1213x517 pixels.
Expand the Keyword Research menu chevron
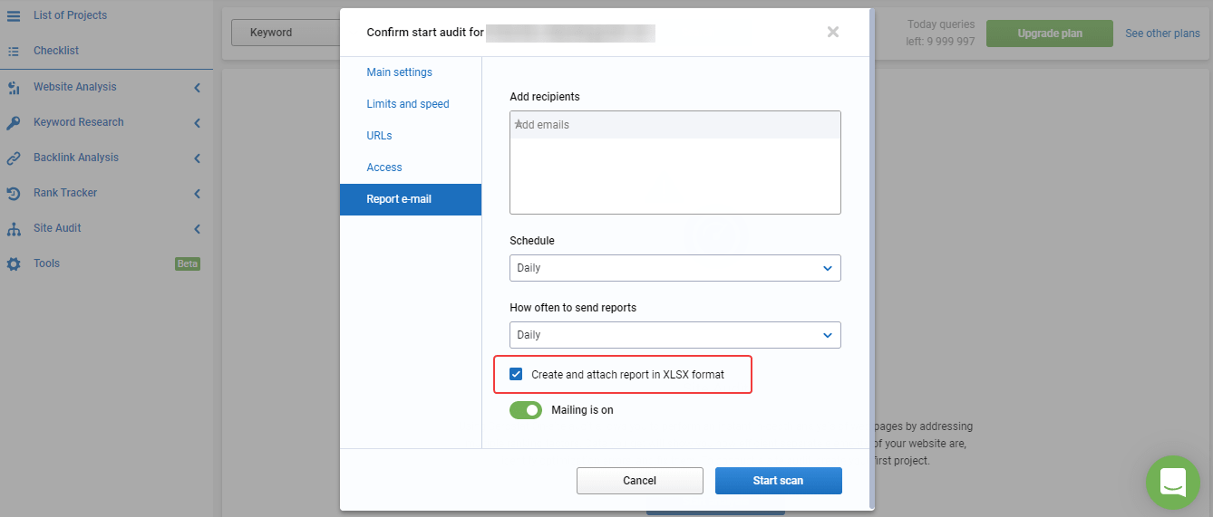(197, 123)
